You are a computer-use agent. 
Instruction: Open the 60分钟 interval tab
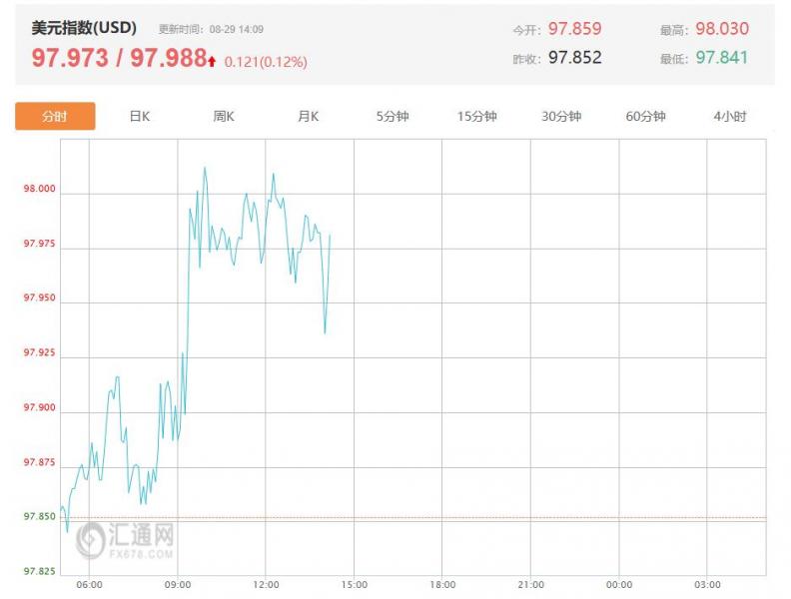645,116
